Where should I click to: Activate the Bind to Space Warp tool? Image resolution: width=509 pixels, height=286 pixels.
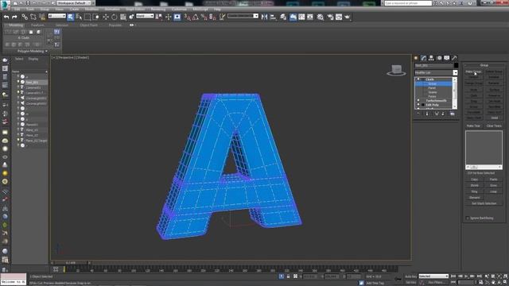coord(42,17)
